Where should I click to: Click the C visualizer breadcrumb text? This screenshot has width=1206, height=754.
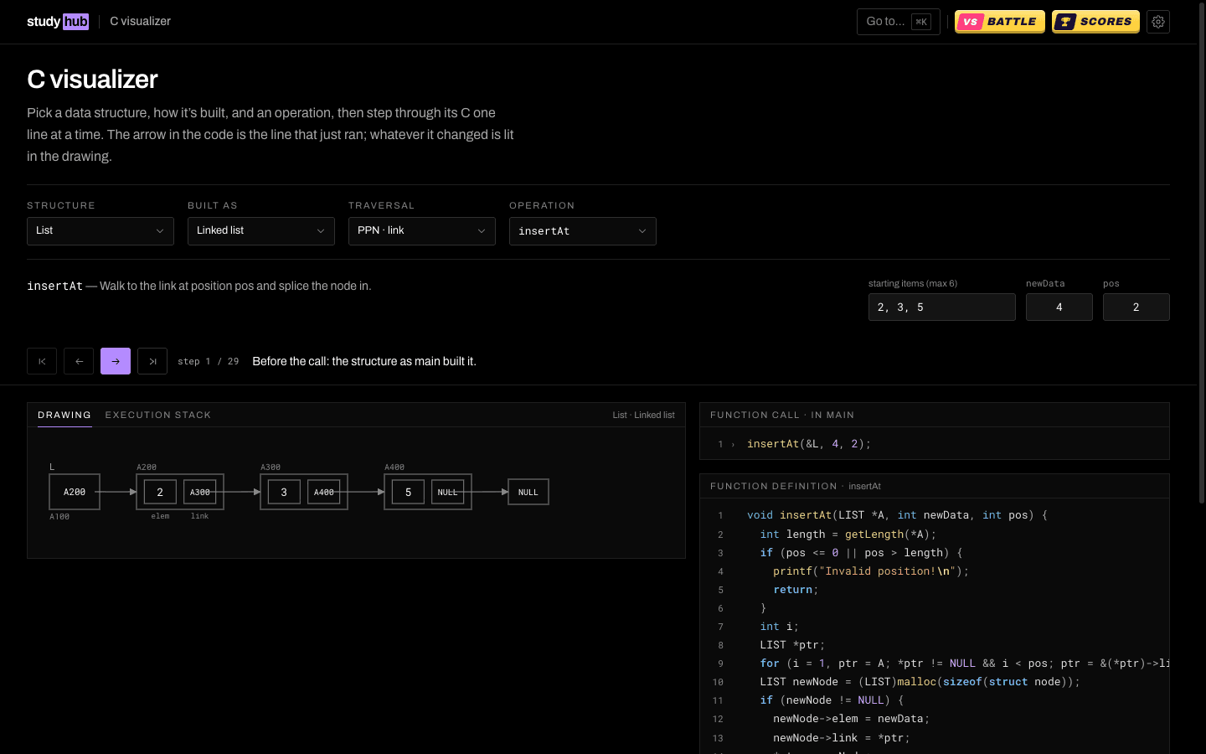pyautogui.click(x=141, y=21)
